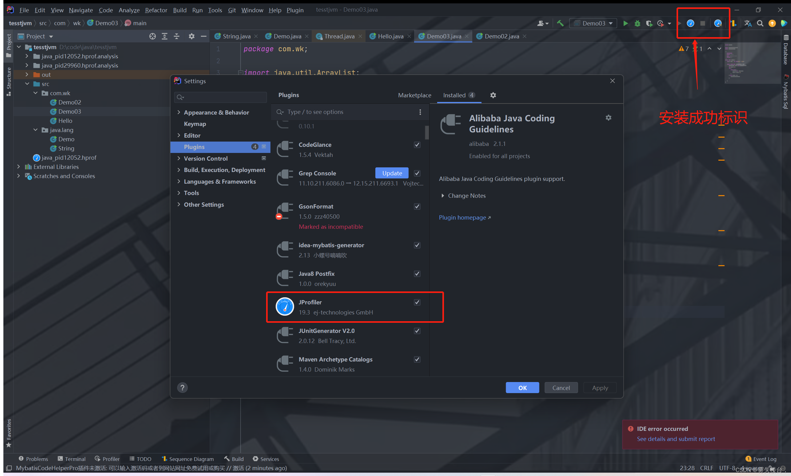Expand Languages & Frameworks settings
Image resolution: width=791 pixels, height=476 pixels.
(x=179, y=181)
